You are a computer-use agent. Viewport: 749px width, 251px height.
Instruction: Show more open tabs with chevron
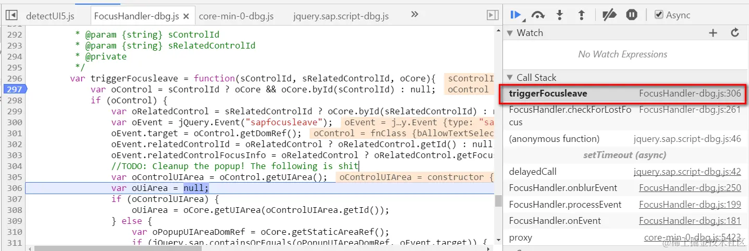(415, 15)
